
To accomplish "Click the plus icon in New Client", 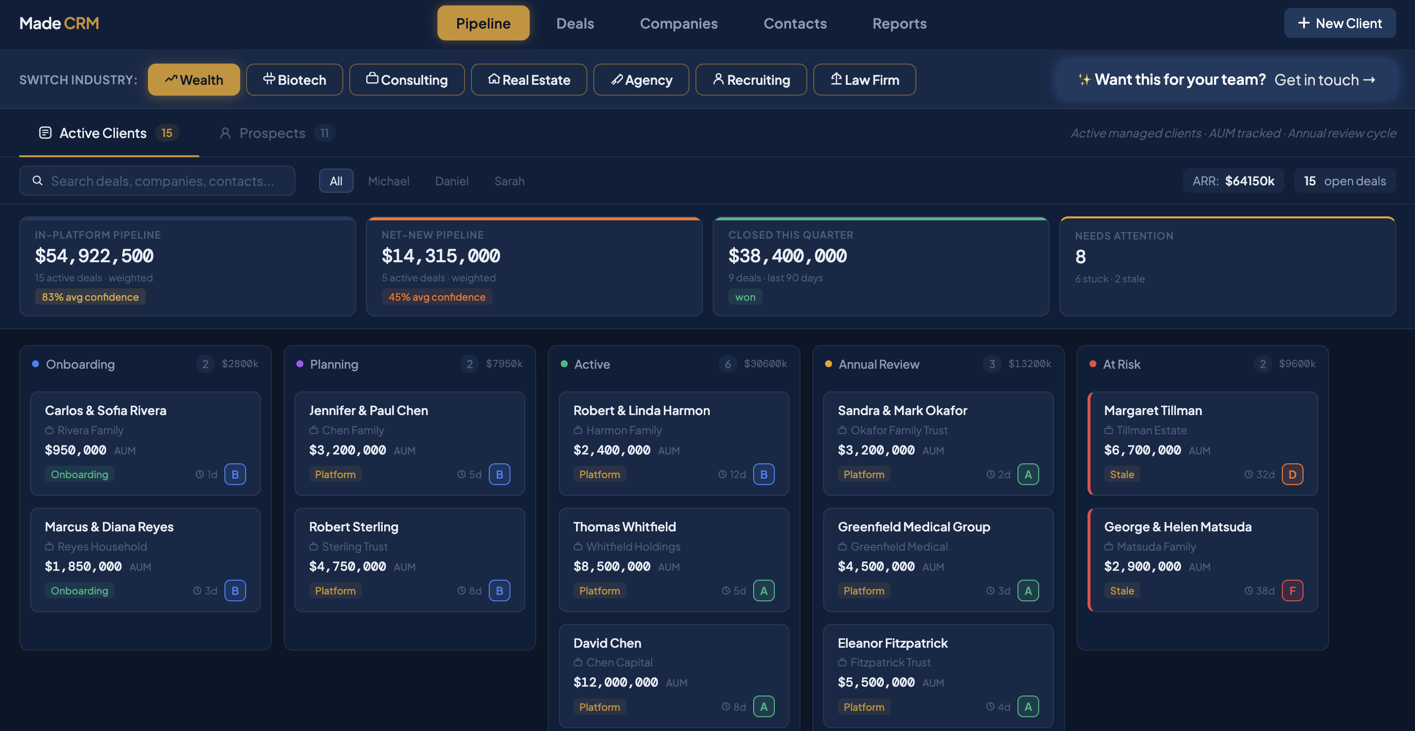I will pos(1304,23).
